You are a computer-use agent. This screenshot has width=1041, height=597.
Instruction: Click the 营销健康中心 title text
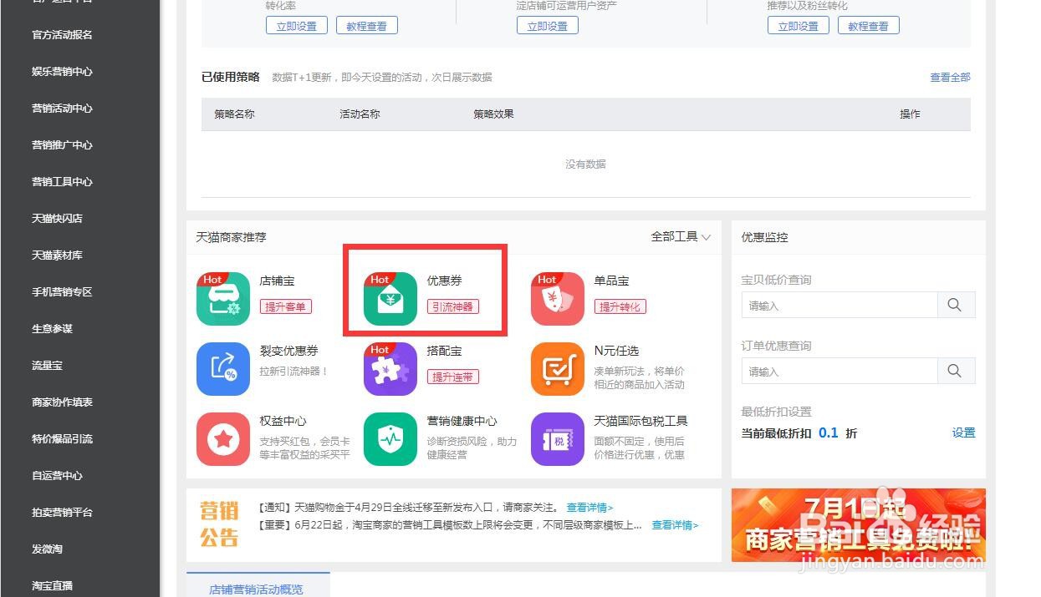tap(462, 421)
